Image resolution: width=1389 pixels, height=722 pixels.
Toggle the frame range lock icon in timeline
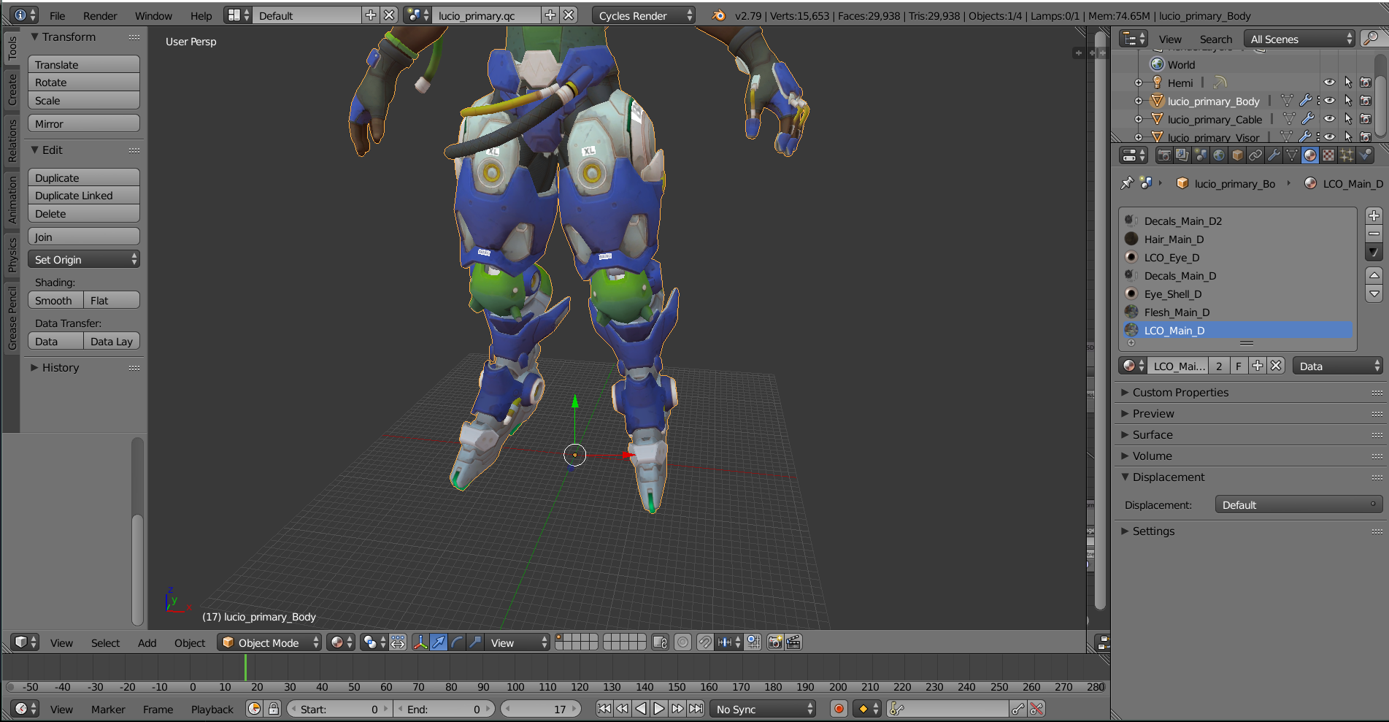274,709
